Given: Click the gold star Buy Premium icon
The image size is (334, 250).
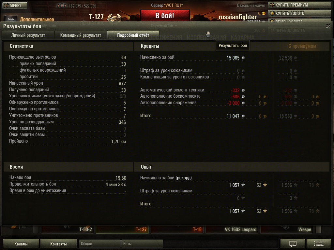Looking at the screenshot, I should [x=272, y=5].
